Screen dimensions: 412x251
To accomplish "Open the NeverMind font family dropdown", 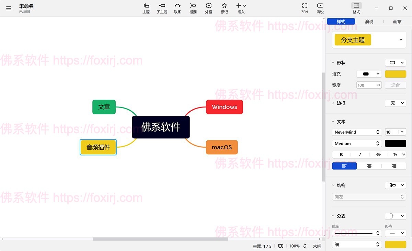I will 356,132.
